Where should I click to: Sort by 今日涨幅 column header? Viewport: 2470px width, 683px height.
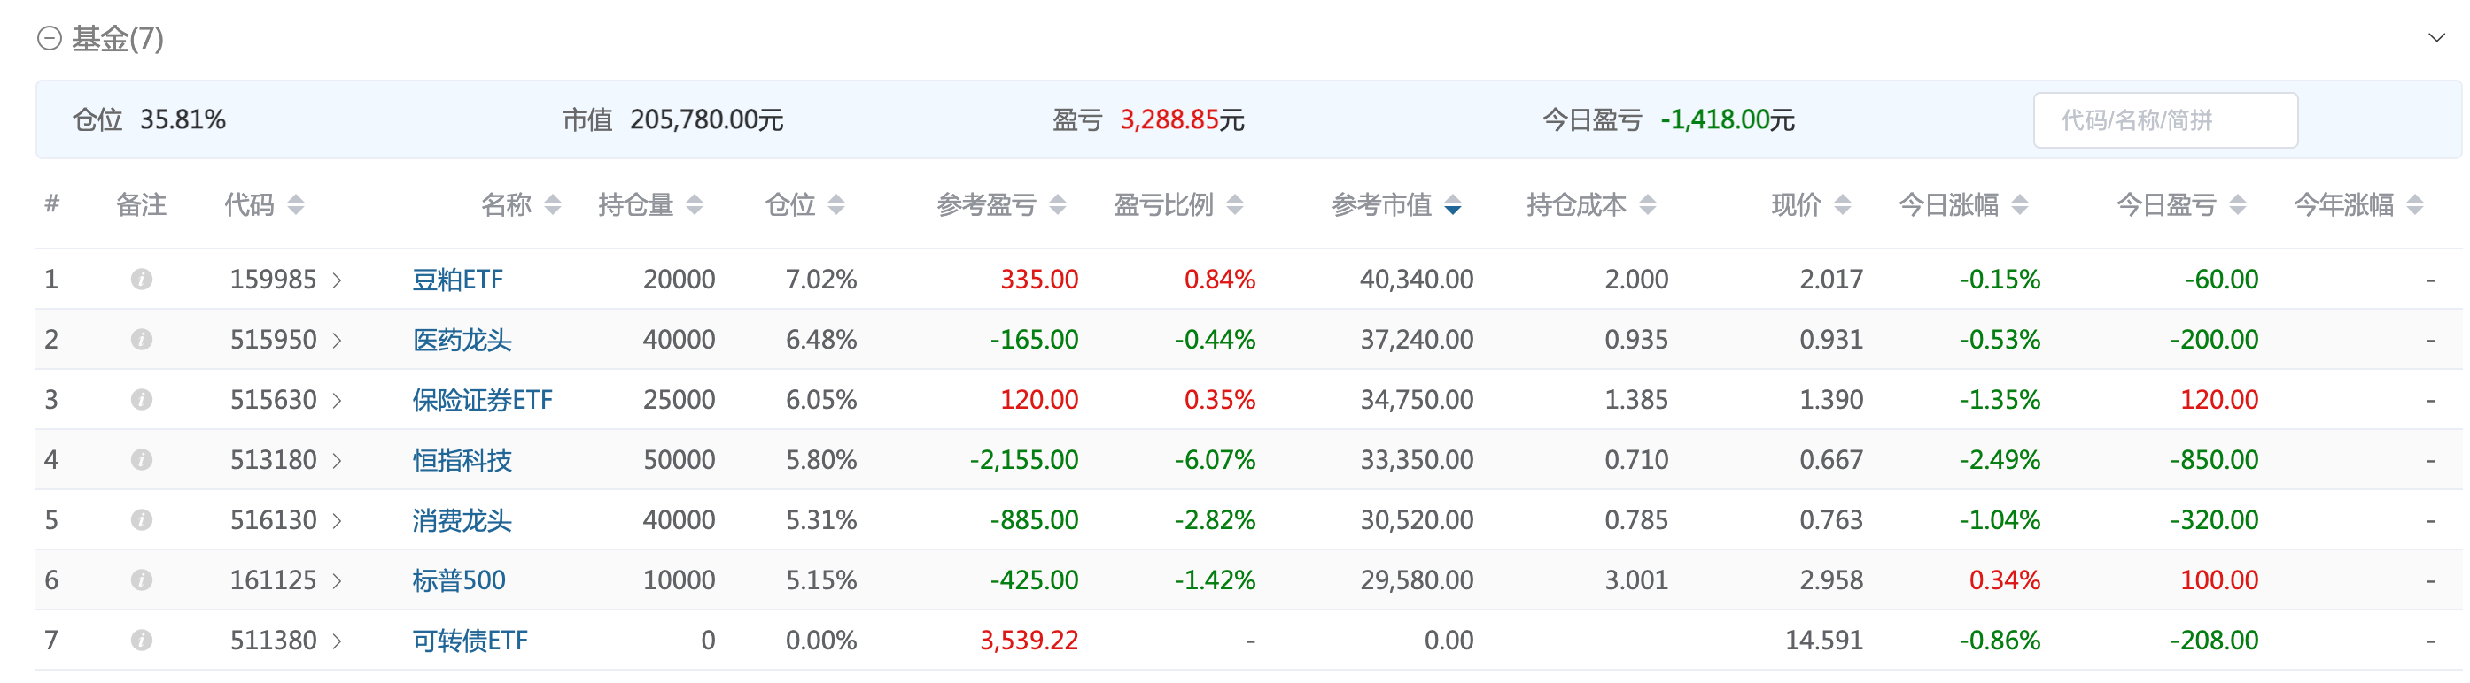[1948, 204]
